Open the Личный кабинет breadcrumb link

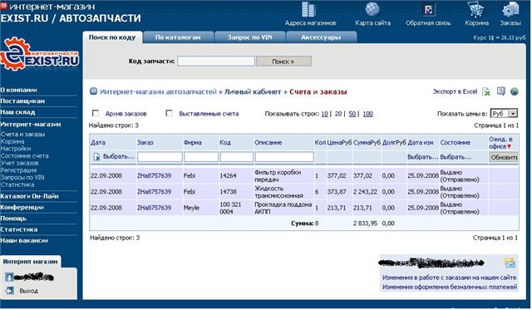pyautogui.click(x=253, y=92)
